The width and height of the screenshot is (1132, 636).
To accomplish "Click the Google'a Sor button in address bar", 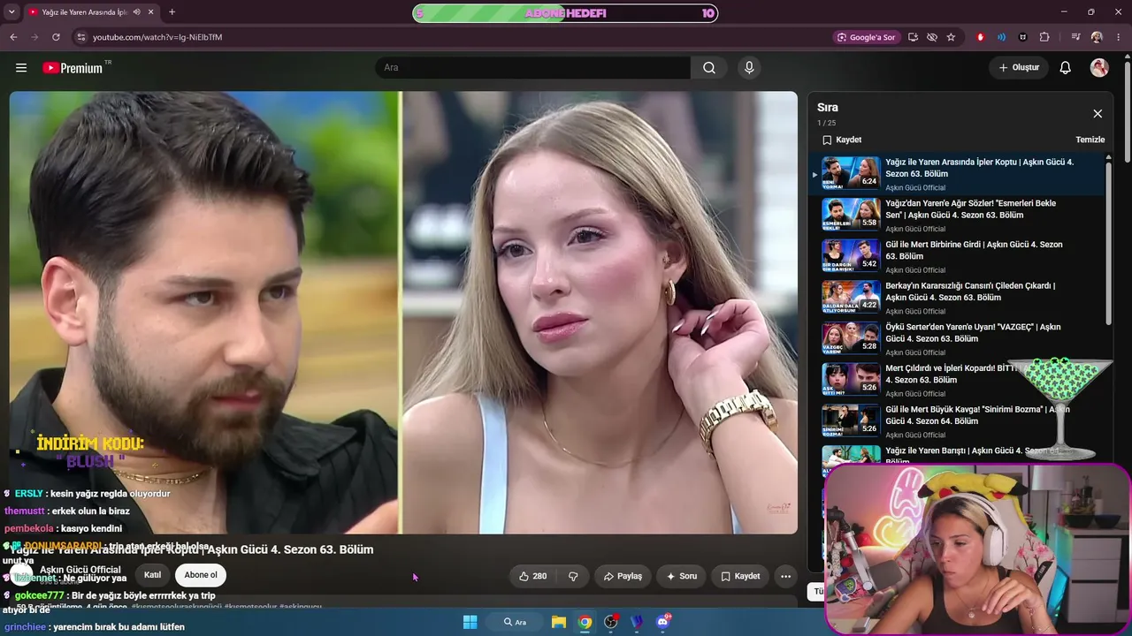I will (x=866, y=37).
